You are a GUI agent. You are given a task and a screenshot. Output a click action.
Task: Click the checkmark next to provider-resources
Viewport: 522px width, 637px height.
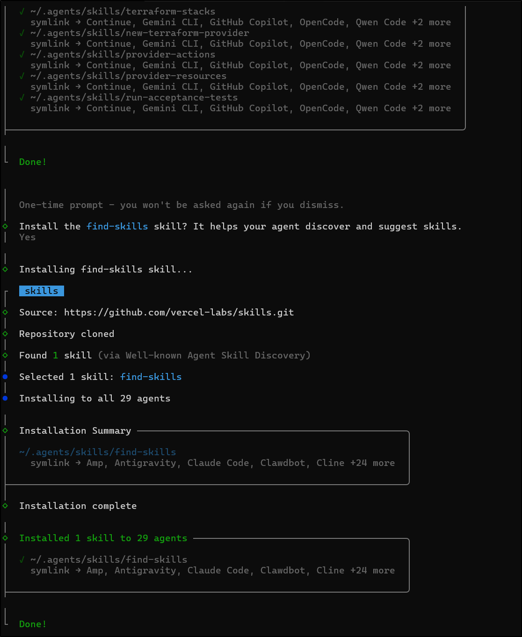tap(21, 76)
